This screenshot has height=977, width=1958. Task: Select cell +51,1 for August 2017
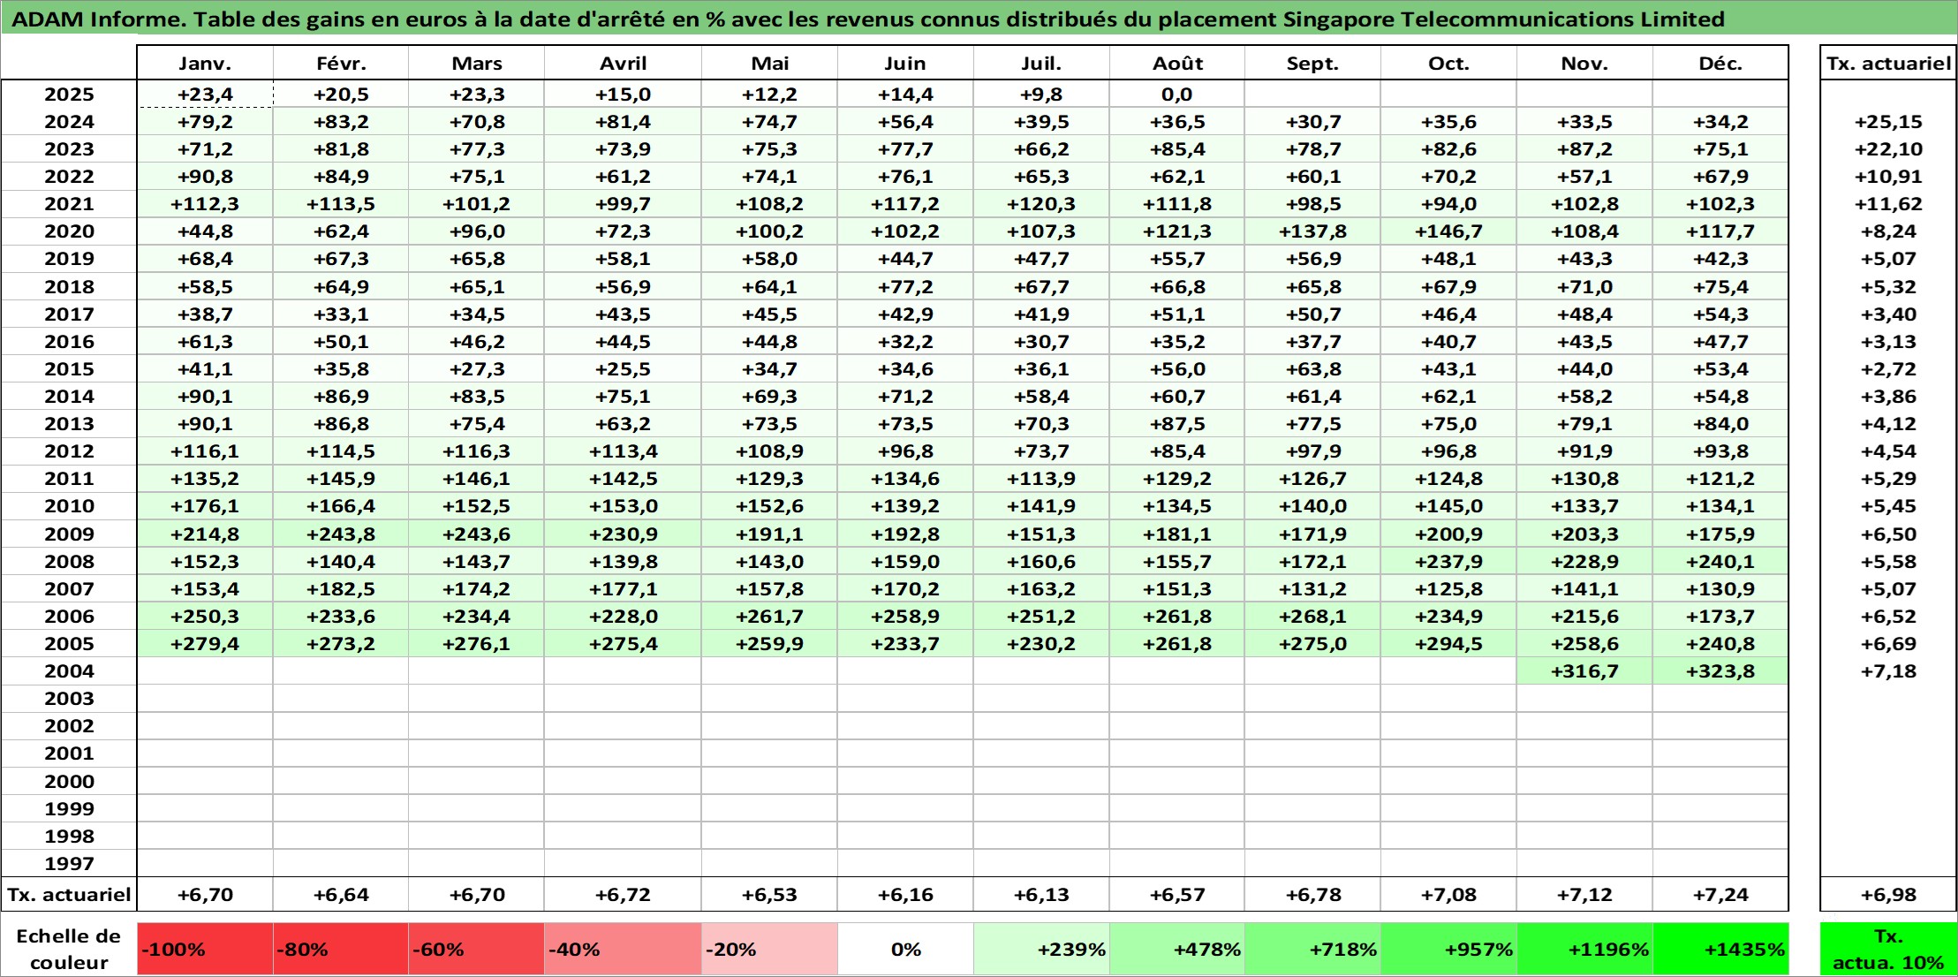click(x=1177, y=314)
